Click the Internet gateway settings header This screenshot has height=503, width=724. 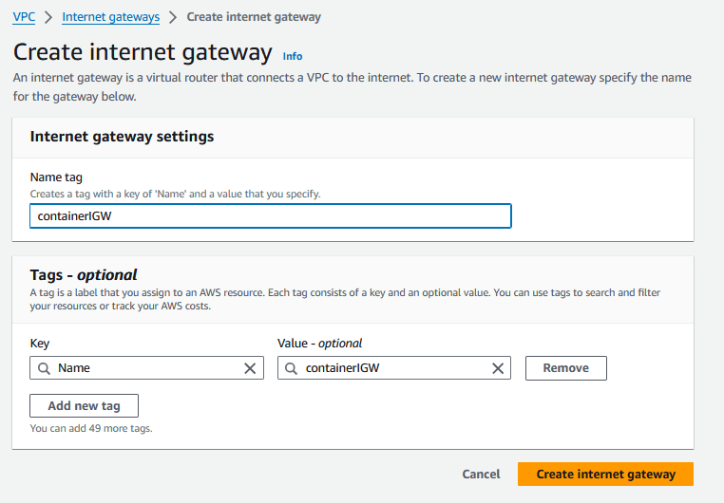(122, 137)
